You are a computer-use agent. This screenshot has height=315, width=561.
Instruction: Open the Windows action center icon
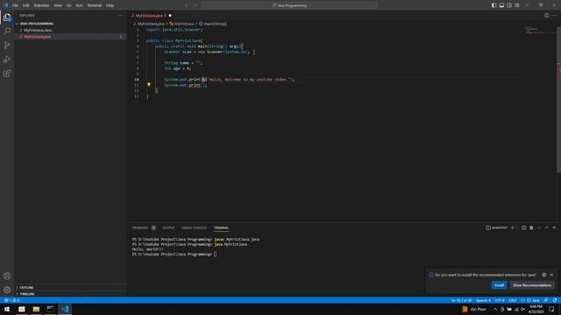coord(551,309)
